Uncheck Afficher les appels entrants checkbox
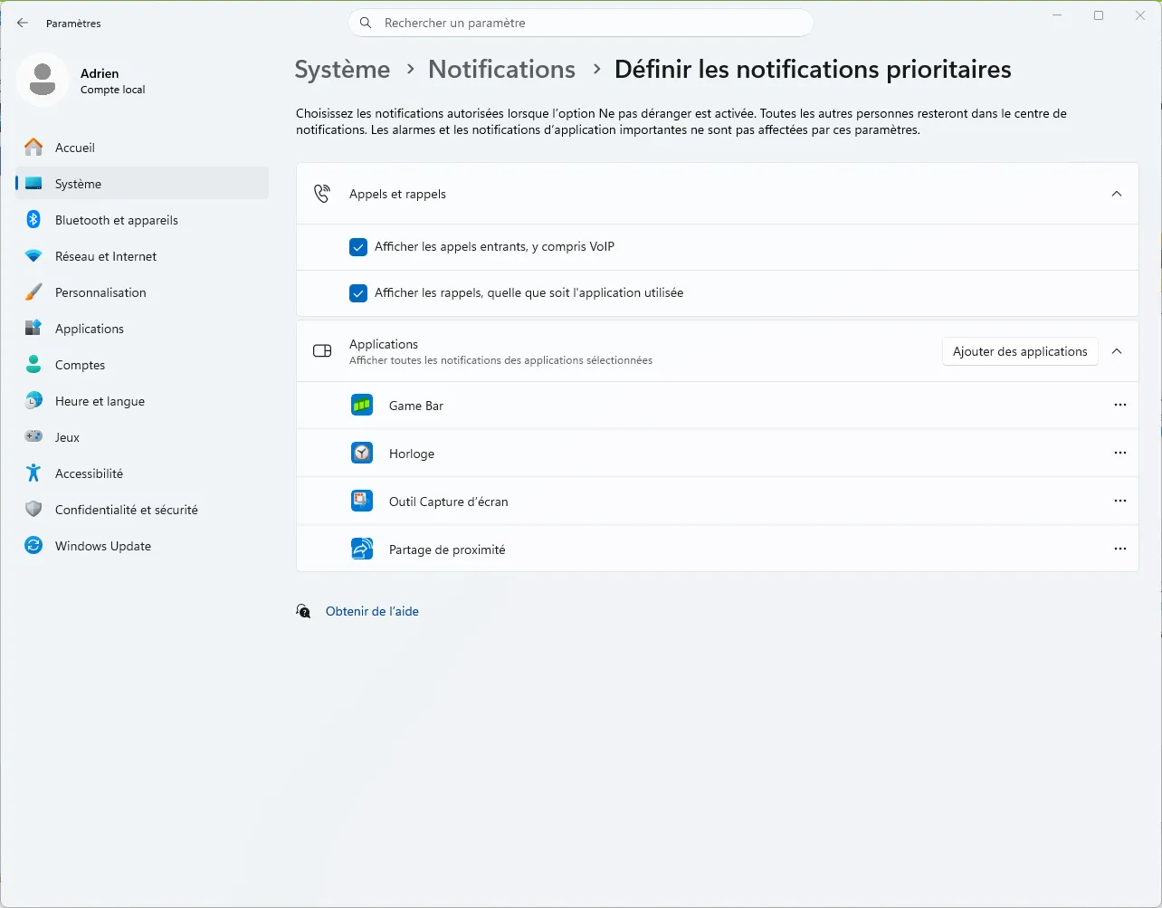 tap(358, 247)
